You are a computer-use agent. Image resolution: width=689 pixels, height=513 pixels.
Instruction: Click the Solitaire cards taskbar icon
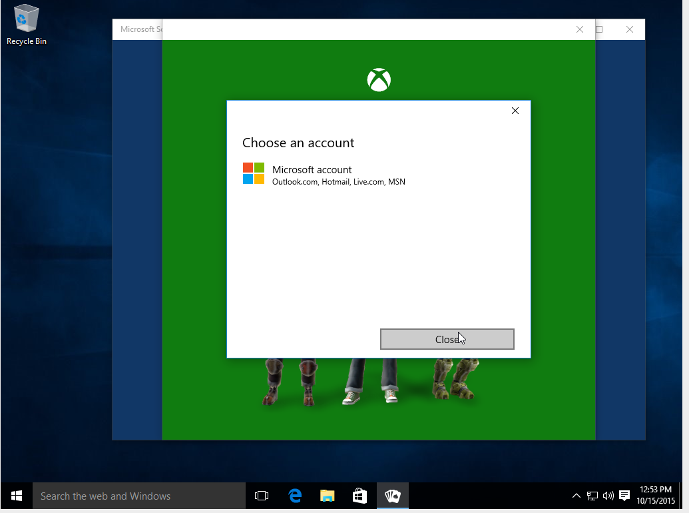tap(392, 496)
